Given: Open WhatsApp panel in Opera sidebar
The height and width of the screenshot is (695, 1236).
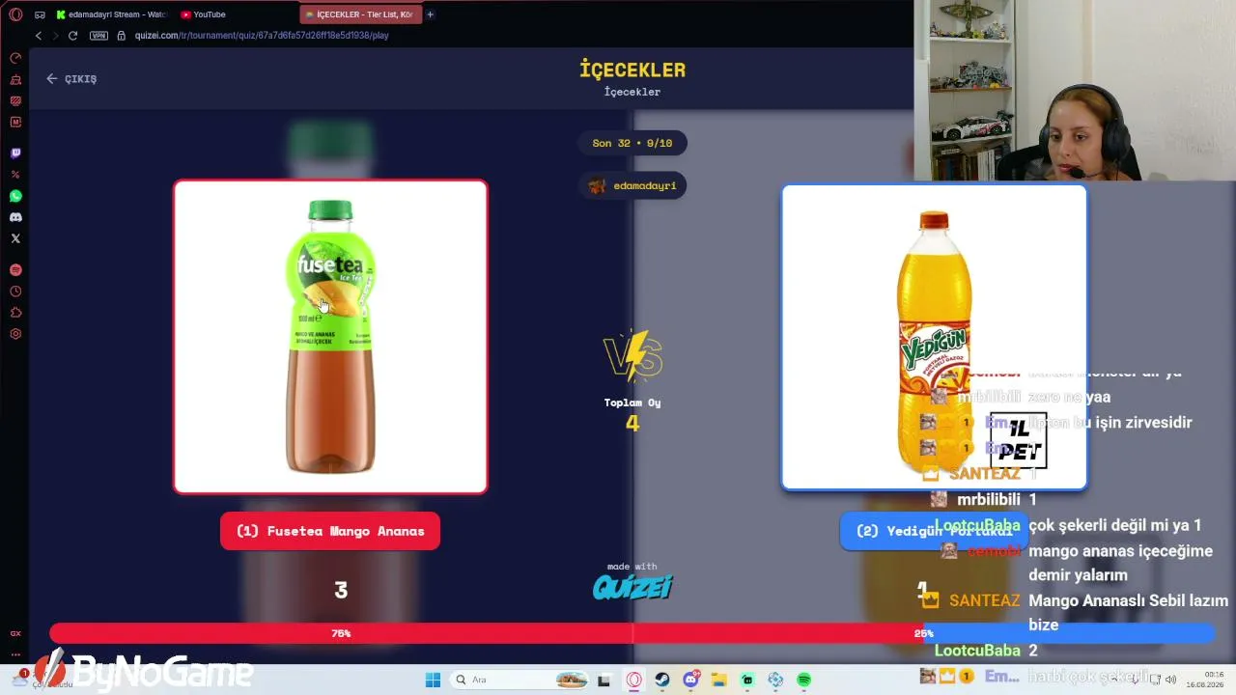Looking at the screenshot, I should (15, 196).
